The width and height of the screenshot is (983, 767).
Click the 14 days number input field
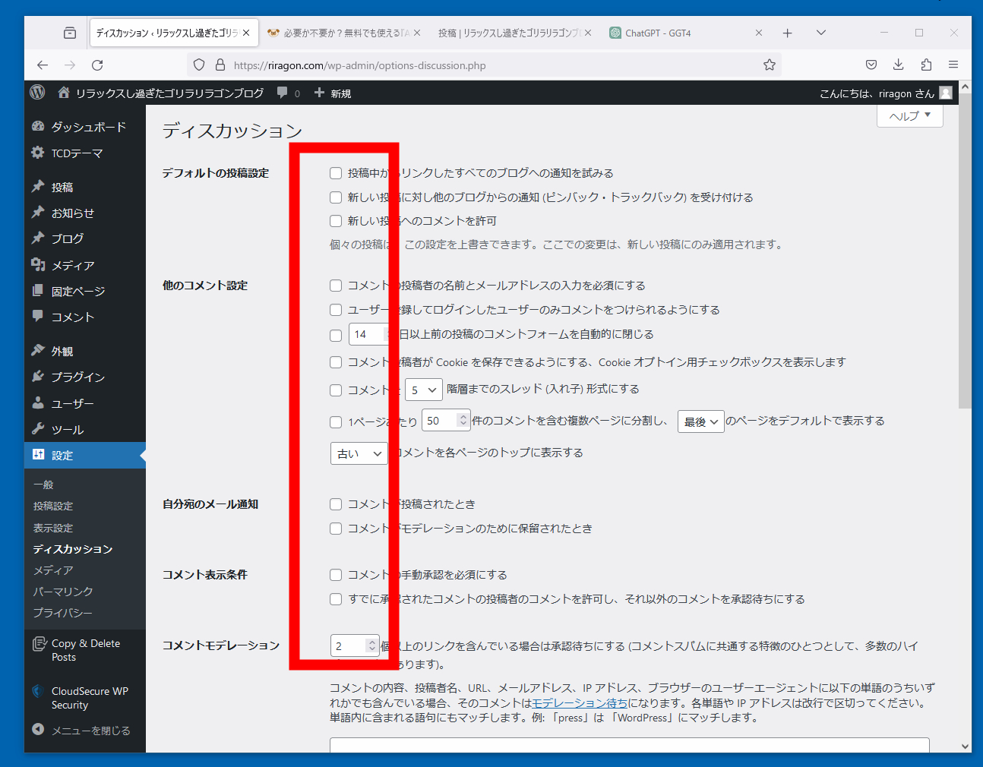(x=366, y=335)
